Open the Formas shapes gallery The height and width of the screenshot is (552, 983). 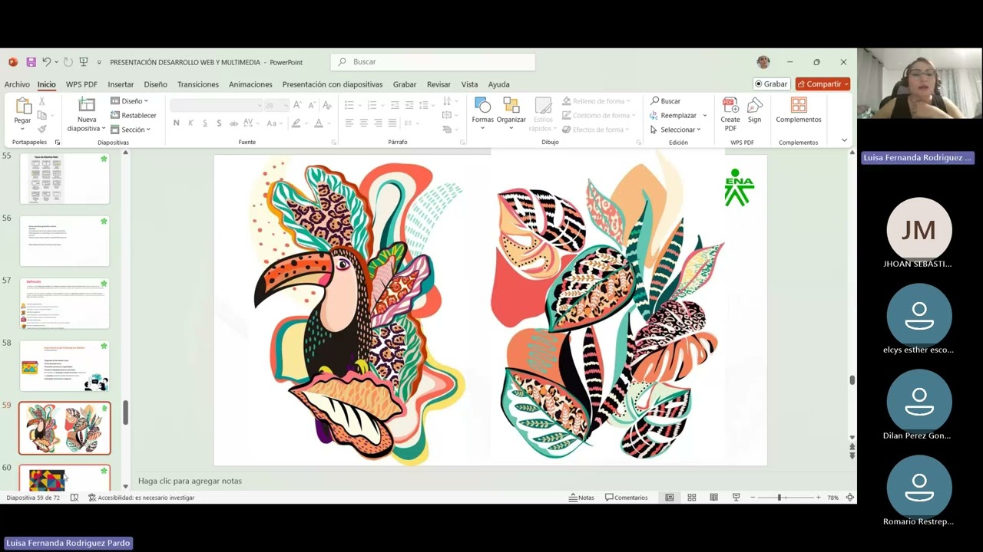pyautogui.click(x=482, y=113)
